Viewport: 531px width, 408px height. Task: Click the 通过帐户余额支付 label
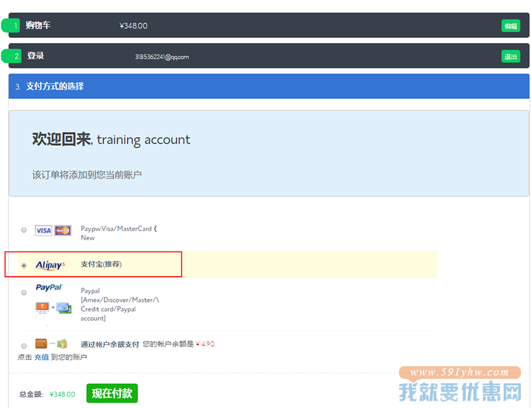(110, 344)
